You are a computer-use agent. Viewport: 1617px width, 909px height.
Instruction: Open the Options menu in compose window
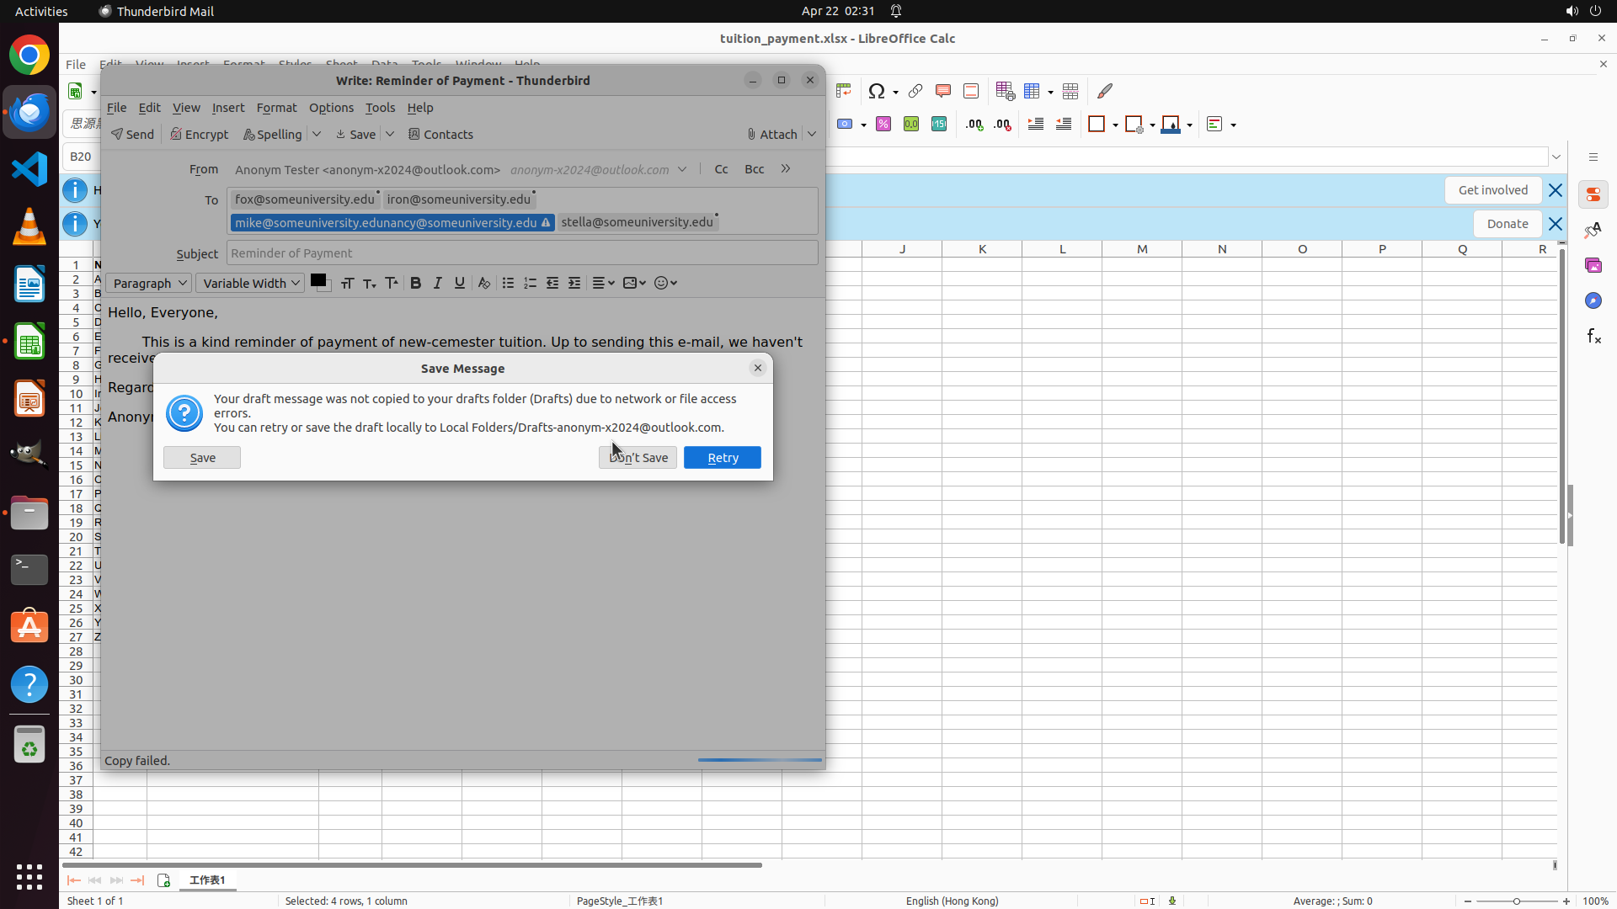(331, 108)
